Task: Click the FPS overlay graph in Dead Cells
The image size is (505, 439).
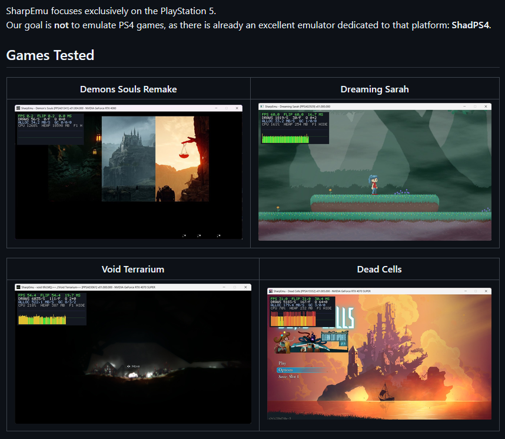Action: (x=293, y=319)
